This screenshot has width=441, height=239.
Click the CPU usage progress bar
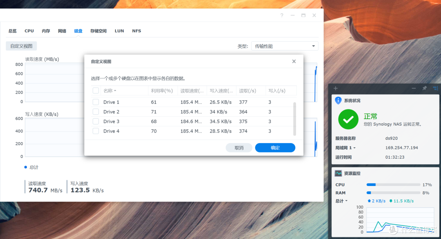[393, 184]
